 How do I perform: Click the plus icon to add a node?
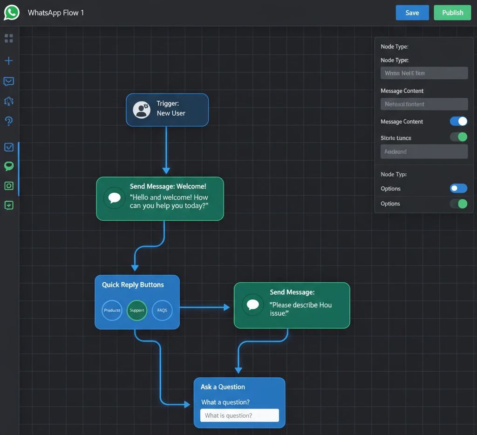[x=8, y=61]
